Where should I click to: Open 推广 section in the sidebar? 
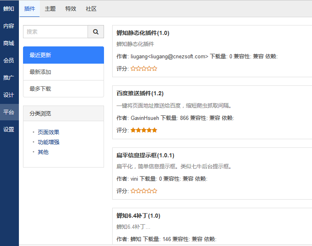(9, 78)
